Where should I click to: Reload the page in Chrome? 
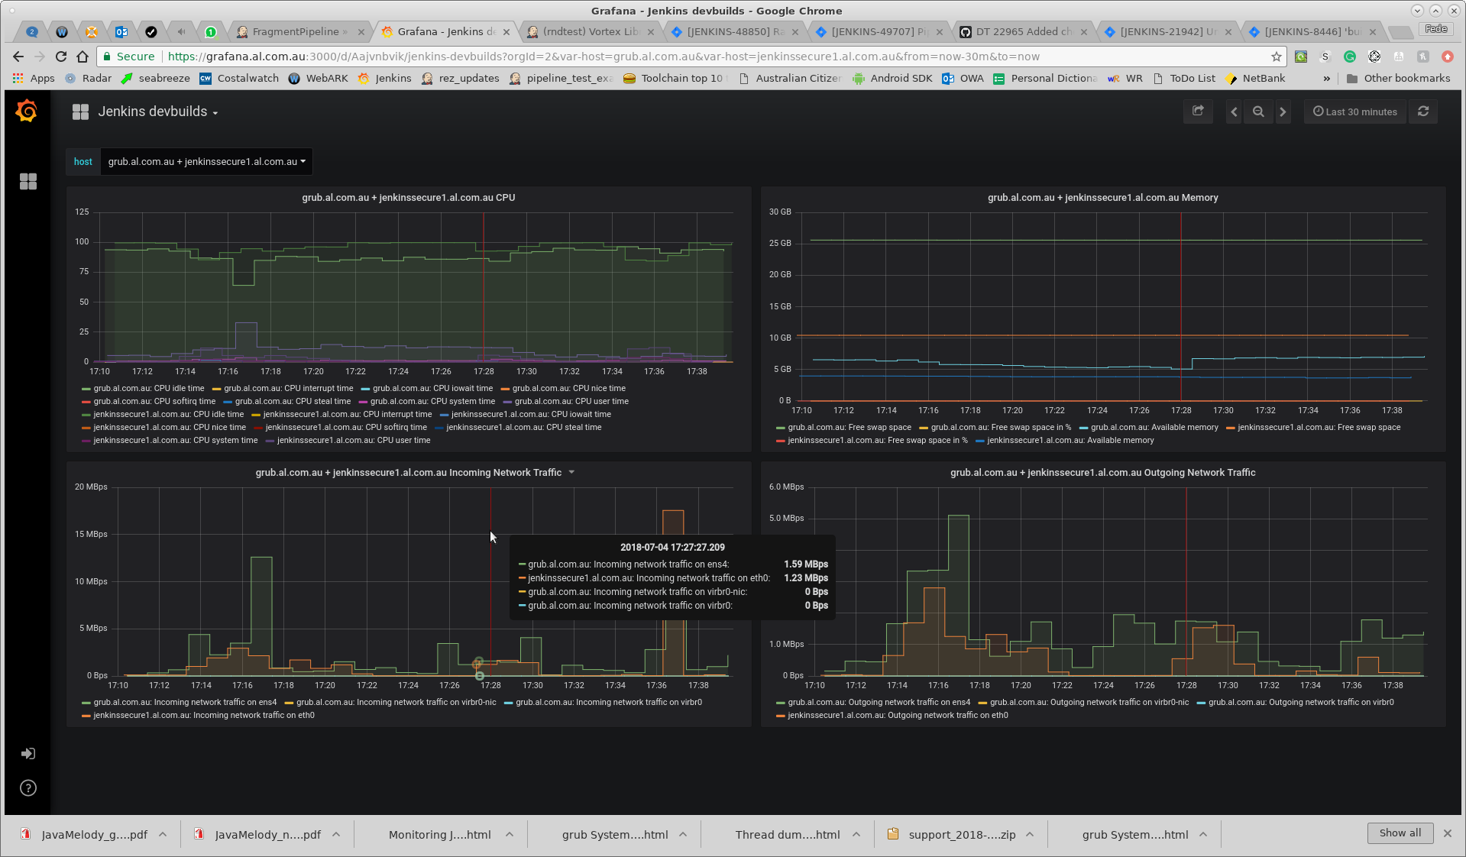pos(61,57)
